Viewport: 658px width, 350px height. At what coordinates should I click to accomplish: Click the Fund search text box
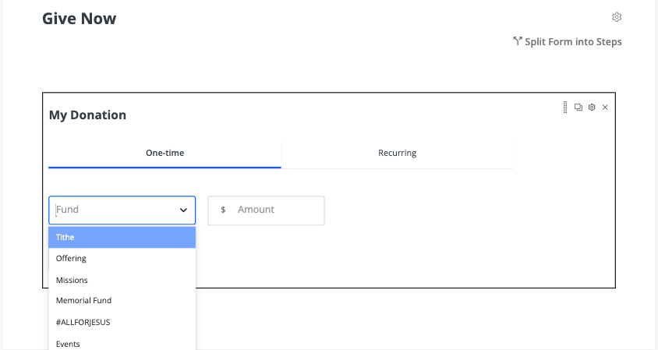coord(113,210)
